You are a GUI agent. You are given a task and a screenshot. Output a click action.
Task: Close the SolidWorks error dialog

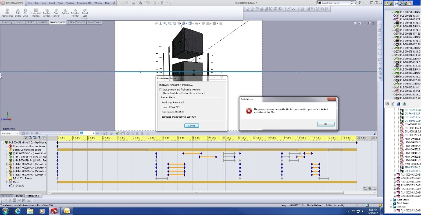(332, 99)
